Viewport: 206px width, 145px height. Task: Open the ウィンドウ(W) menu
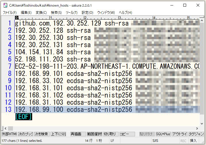[106, 13]
